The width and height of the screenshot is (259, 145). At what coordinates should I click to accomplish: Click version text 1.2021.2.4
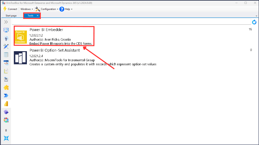pyautogui.click(x=36, y=56)
